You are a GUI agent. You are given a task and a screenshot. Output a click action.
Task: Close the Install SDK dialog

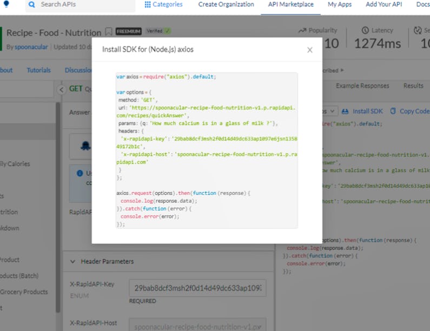(309, 50)
